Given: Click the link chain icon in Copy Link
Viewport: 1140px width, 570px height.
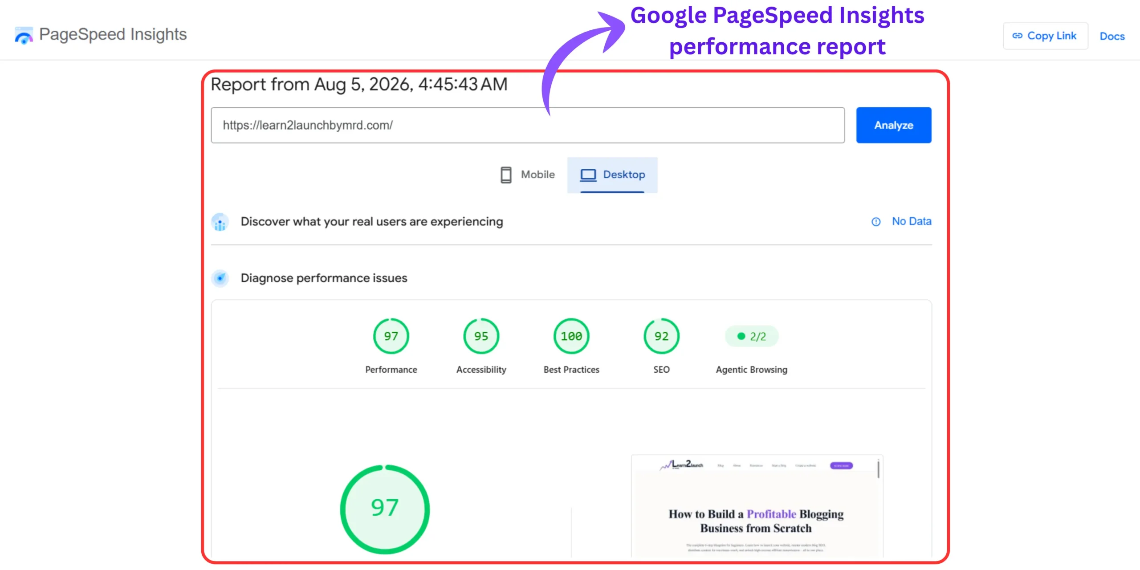Looking at the screenshot, I should point(1018,36).
